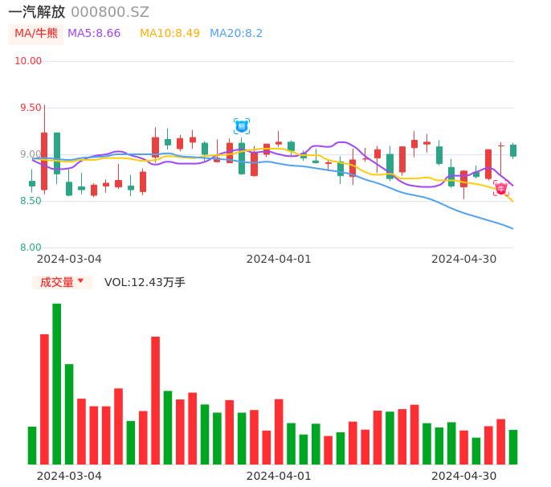Click the 8.00 price axis label
The width and height of the screenshot is (551, 487).
click(x=31, y=248)
